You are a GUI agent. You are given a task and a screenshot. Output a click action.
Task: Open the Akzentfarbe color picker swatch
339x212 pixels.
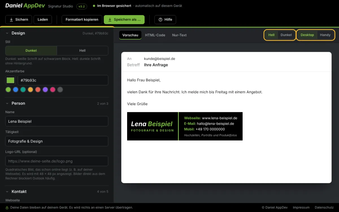(x=10, y=80)
